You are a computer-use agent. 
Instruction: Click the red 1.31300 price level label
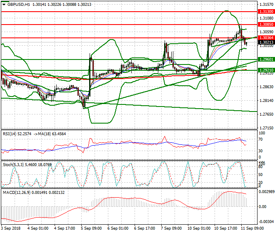(x=266, y=12)
